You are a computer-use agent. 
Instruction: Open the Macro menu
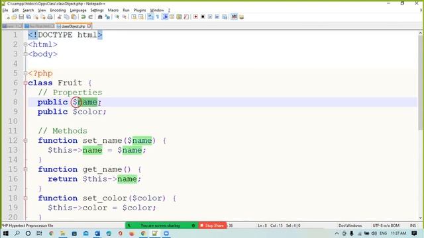click(x=113, y=11)
